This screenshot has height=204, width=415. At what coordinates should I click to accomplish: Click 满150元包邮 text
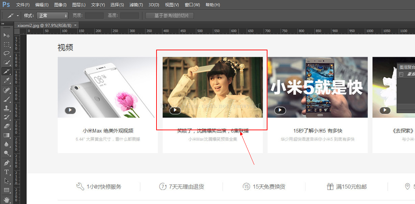tap(351, 187)
